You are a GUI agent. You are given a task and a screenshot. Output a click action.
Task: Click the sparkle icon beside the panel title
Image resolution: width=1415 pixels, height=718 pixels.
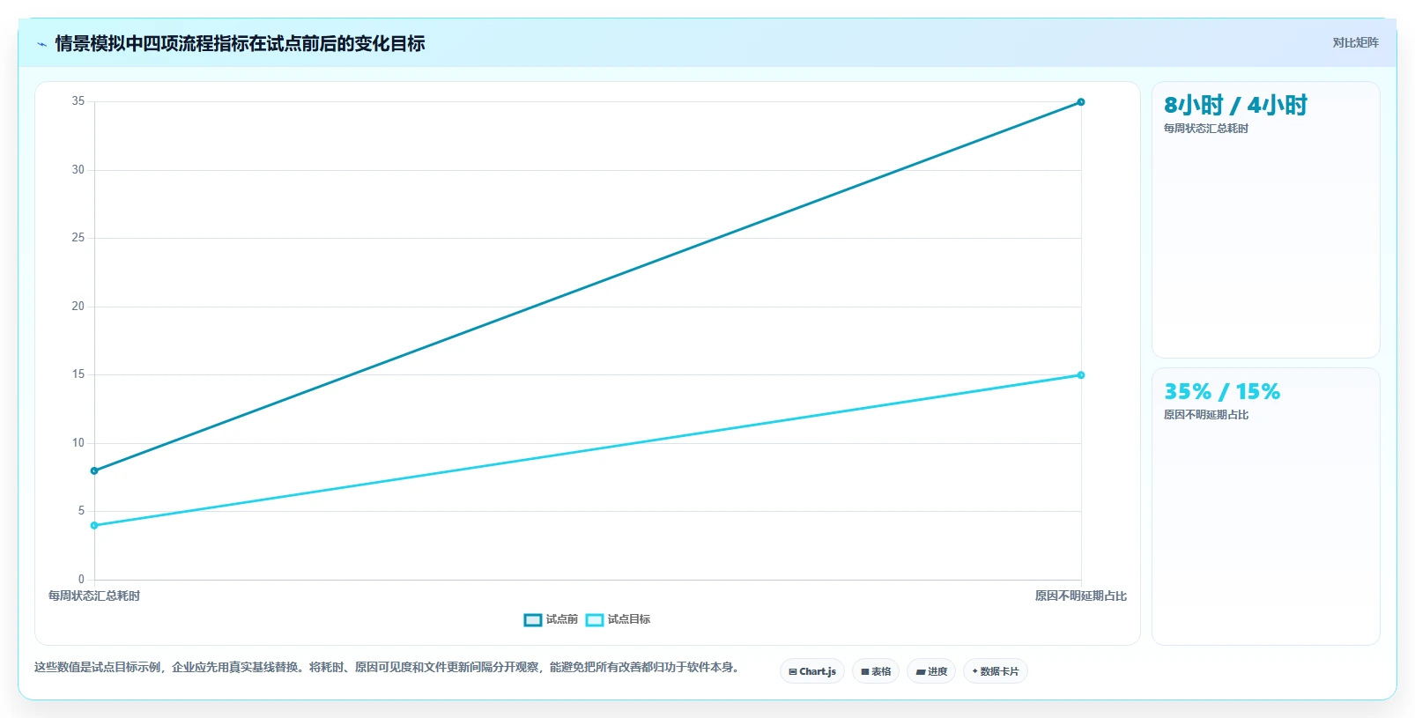click(x=41, y=44)
